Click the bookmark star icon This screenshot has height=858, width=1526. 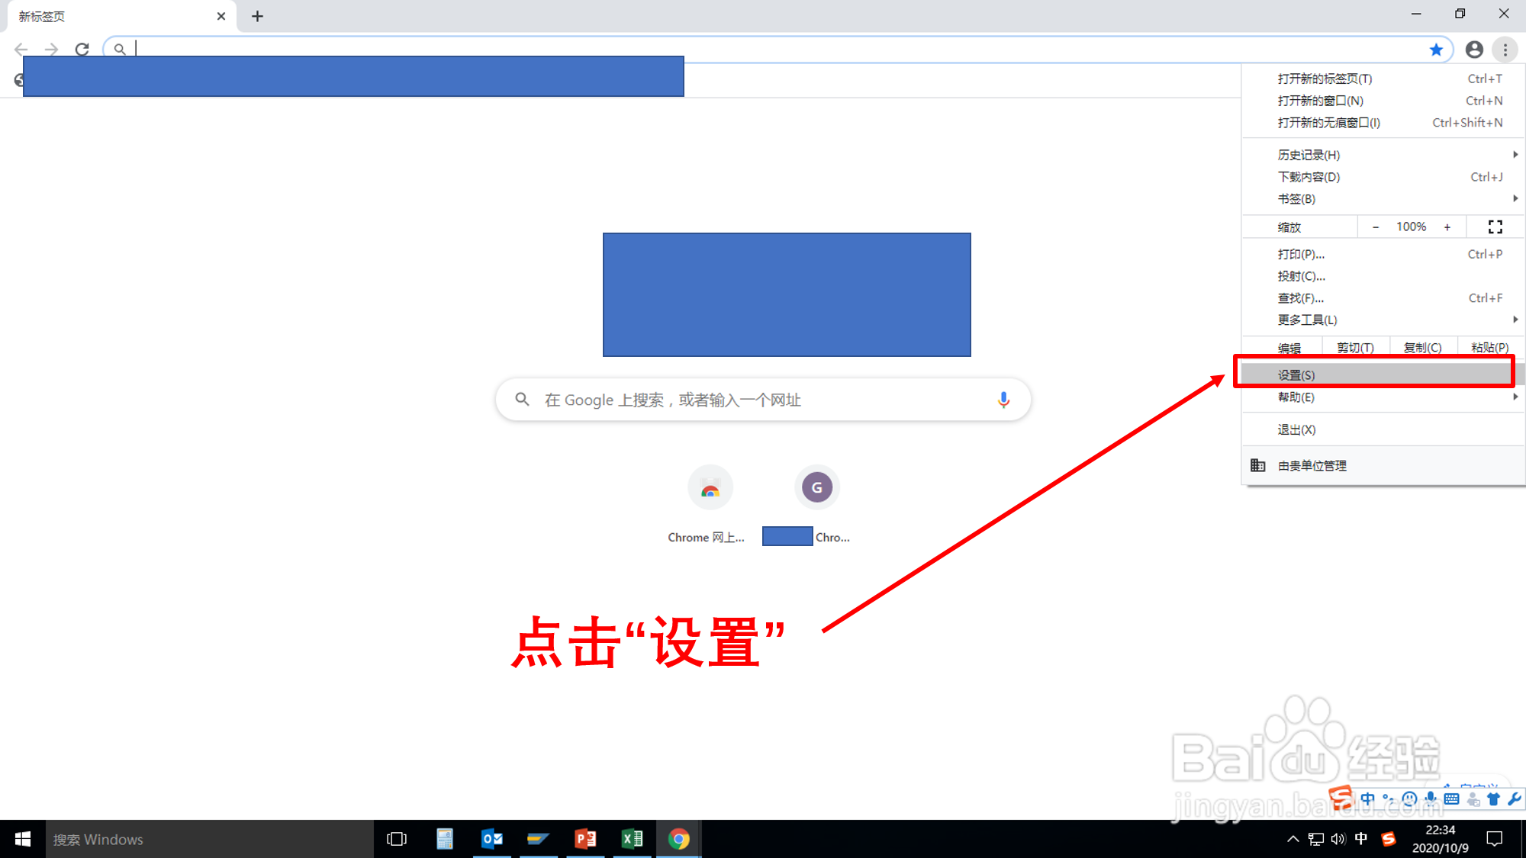[x=1436, y=50]
